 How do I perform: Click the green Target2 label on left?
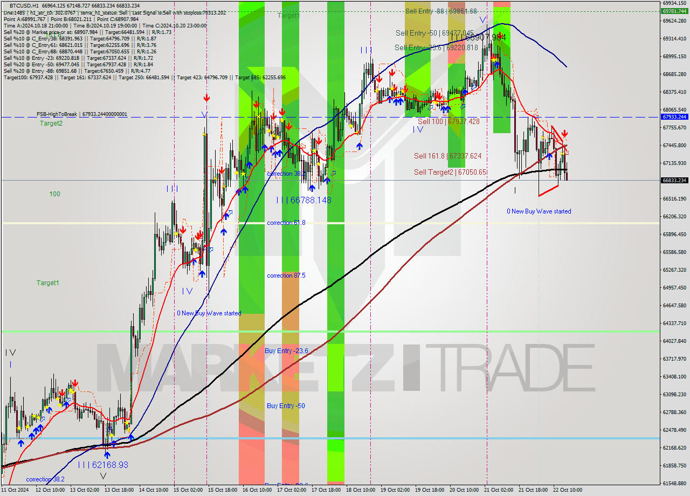point(51,123)
